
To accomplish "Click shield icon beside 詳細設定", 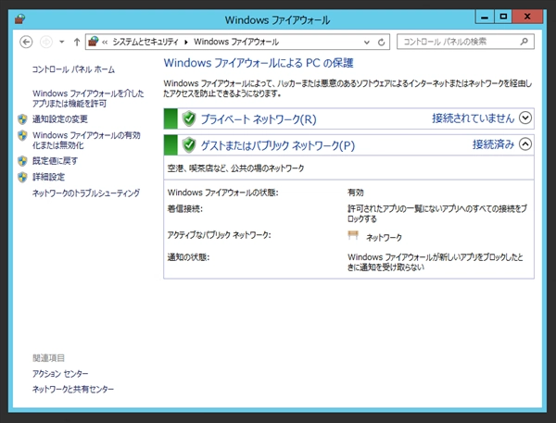I will pyautogui.click(x=22, y=177).
